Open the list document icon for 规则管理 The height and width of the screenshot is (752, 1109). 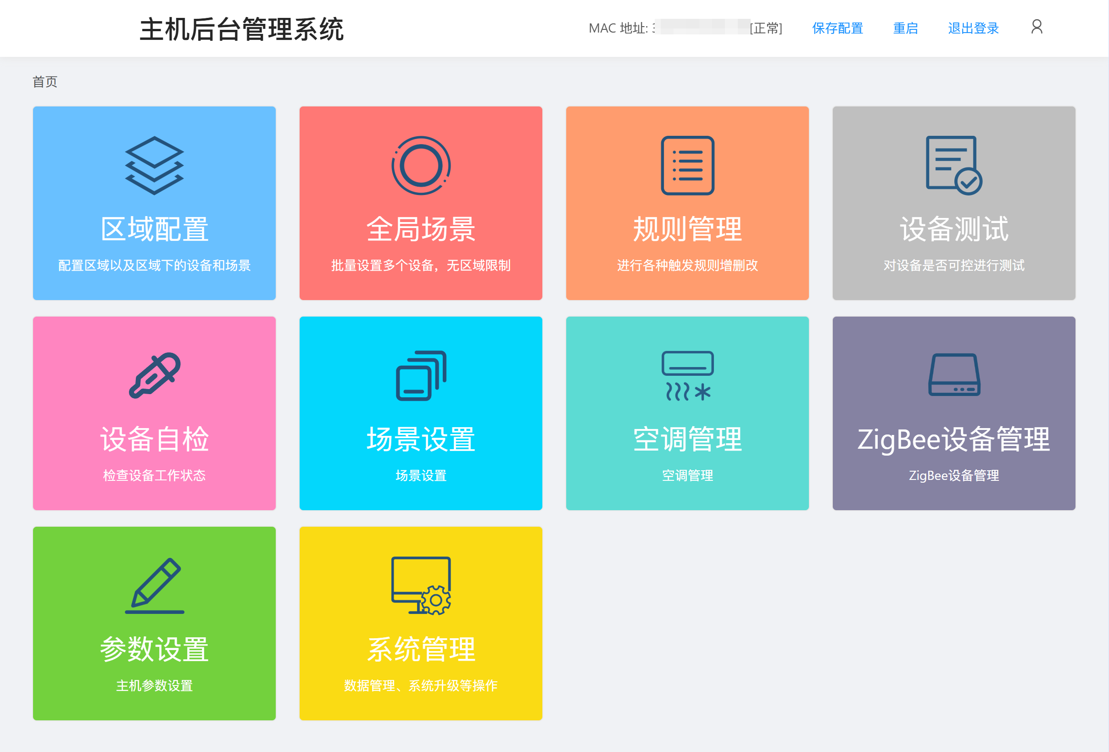[x=687, y=166]
